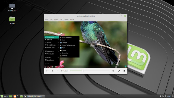This screenshot has height=98, width=174.
Task: Open the Mint Menu button in the panel
Action: [x=4, y=96]
